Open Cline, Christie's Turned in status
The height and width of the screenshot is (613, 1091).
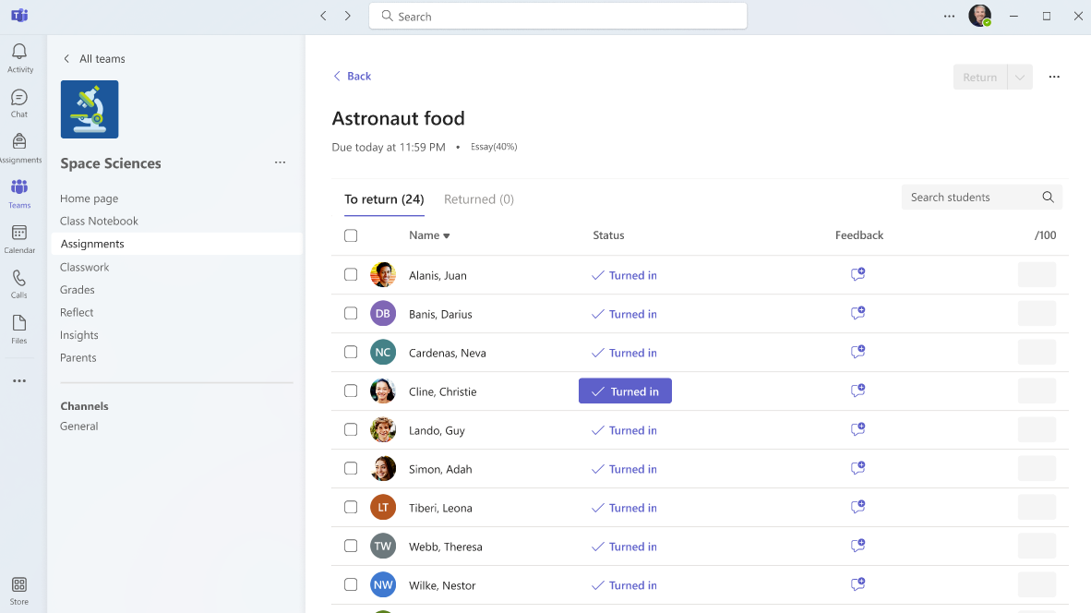[625, 391]
